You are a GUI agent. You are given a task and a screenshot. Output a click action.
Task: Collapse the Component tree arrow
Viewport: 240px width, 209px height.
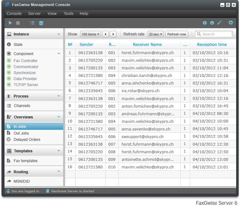click(58, 54)
